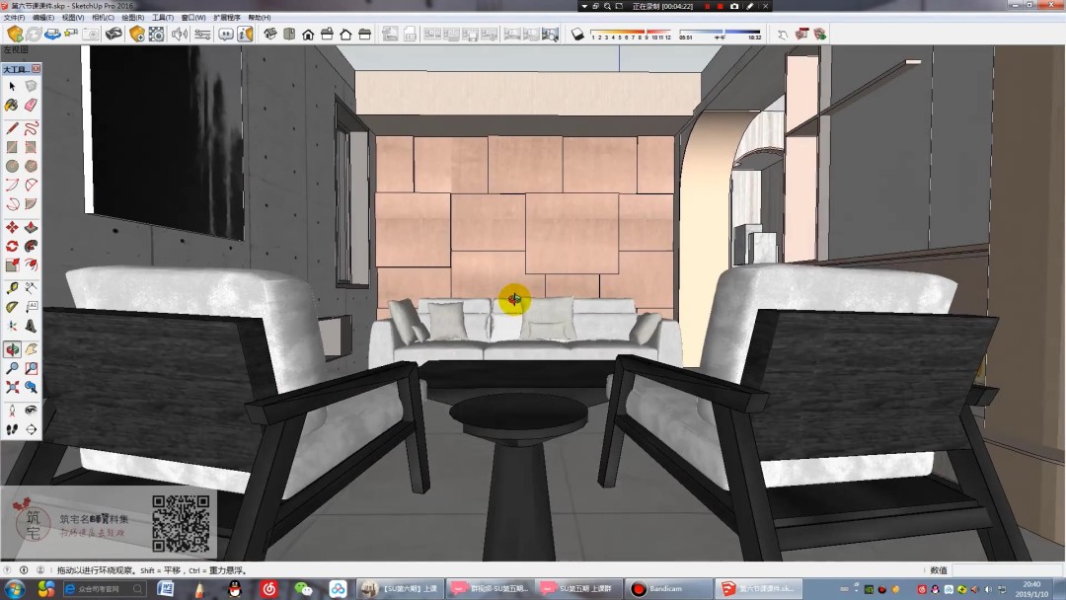Image resolution: width=1066 pixels, height=600 pixels.
Task: Activate the pink Eraser tool
Action: tap(32, 106)
